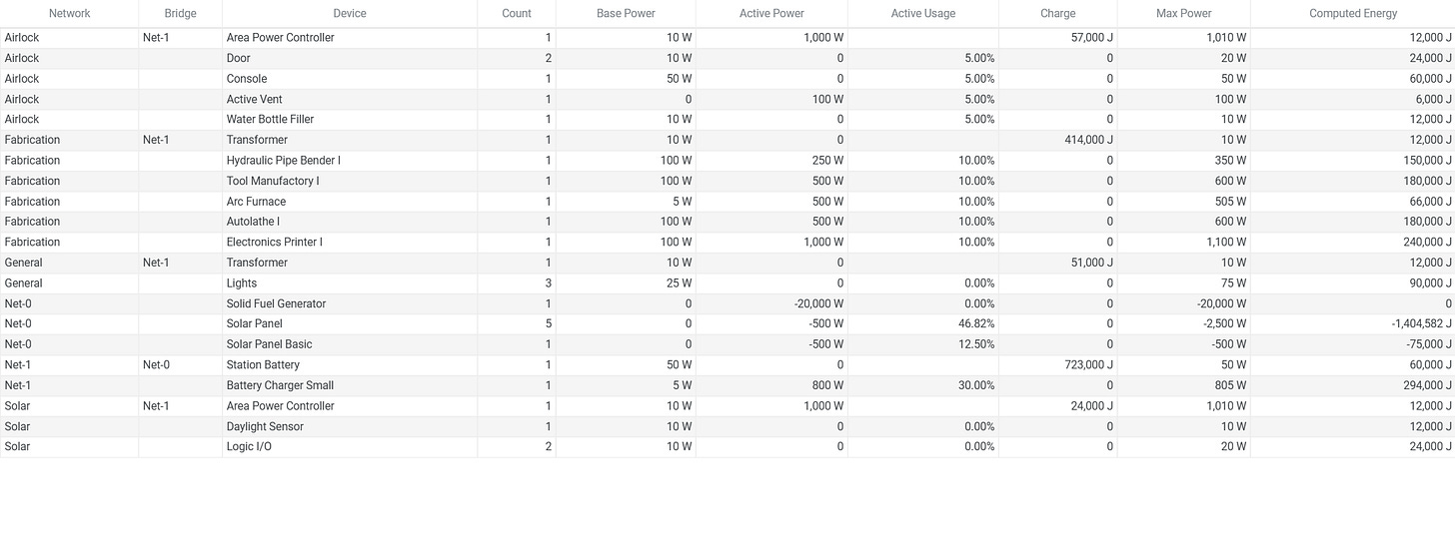
Task: Select the Tool Manufactory I cell
Action: [350, 182]
